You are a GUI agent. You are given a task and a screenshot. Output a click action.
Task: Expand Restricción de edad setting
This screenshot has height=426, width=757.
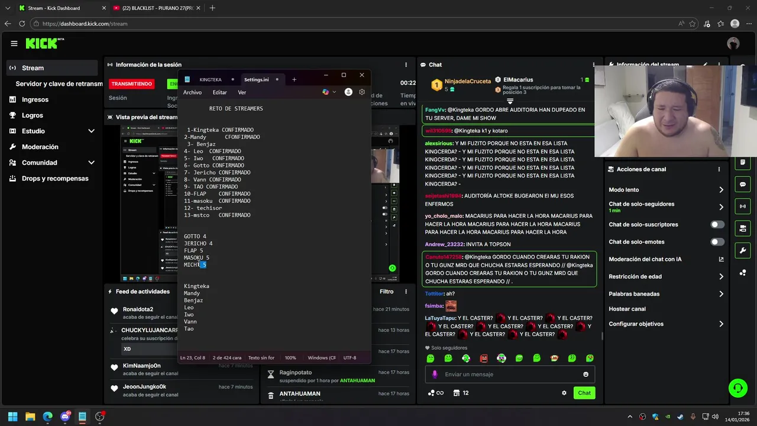click(666, 276)
